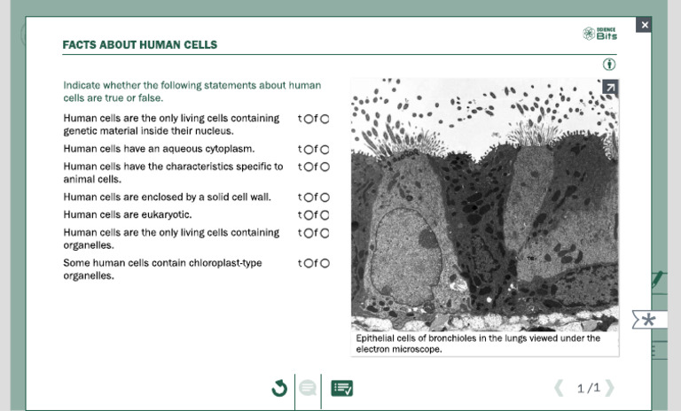The height and width of the screenshot is (411, 681).
Task: Click the asterisk bookmark flag
Action: click(649, 320)
